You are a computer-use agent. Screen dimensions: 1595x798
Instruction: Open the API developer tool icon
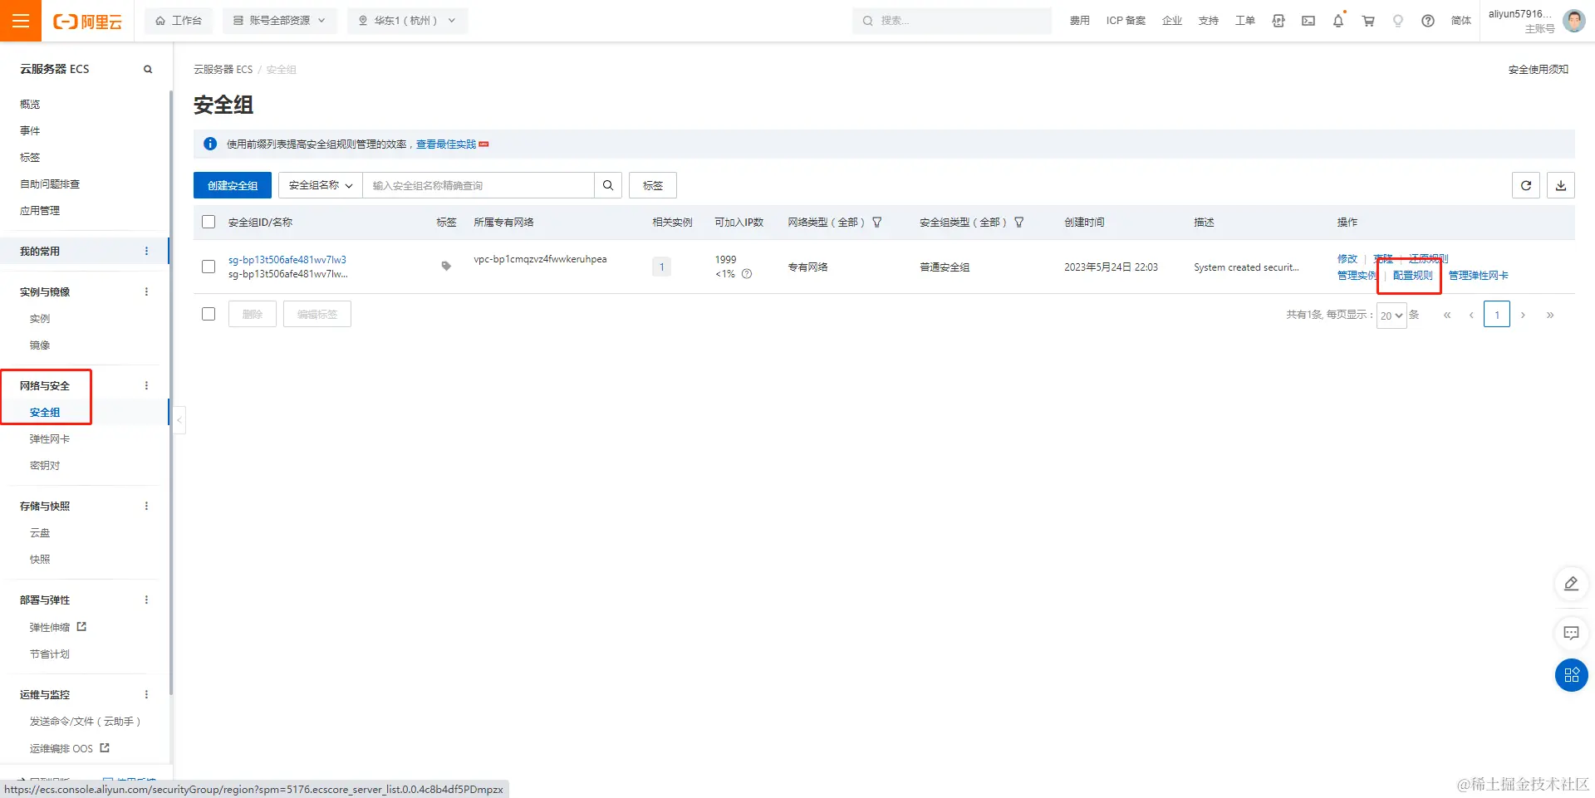1278,21
